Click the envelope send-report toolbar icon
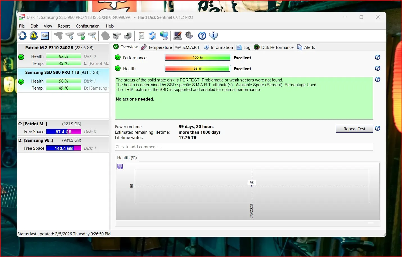 coord(153,36)
